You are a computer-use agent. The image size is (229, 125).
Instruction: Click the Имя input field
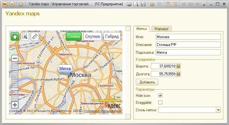pyautogui.click(x=188, y=37)
